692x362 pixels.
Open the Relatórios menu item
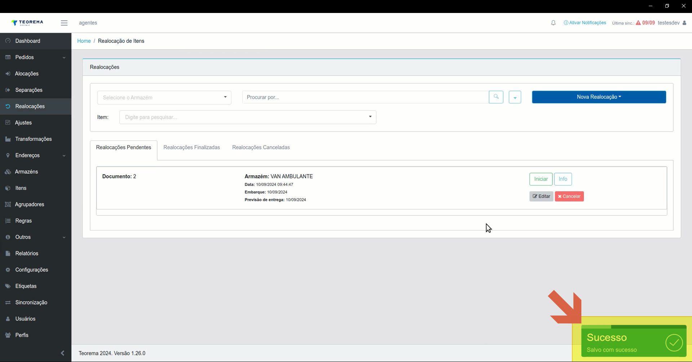pyautogui.click(x=36, y=254)
